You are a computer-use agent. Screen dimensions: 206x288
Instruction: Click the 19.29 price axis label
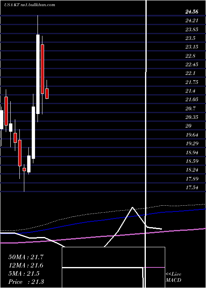click(192, 144)
